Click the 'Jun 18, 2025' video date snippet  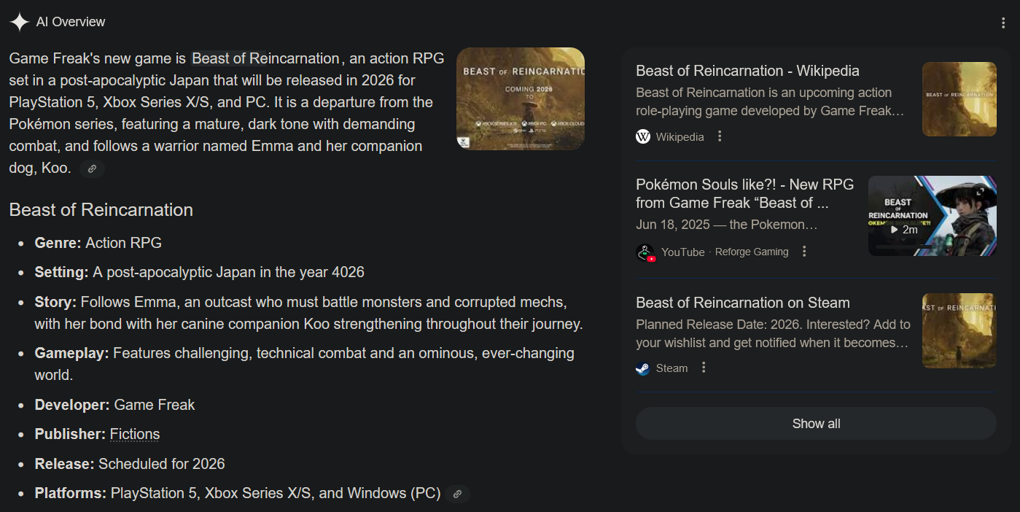pyautogui.click(x=671, y=225)
